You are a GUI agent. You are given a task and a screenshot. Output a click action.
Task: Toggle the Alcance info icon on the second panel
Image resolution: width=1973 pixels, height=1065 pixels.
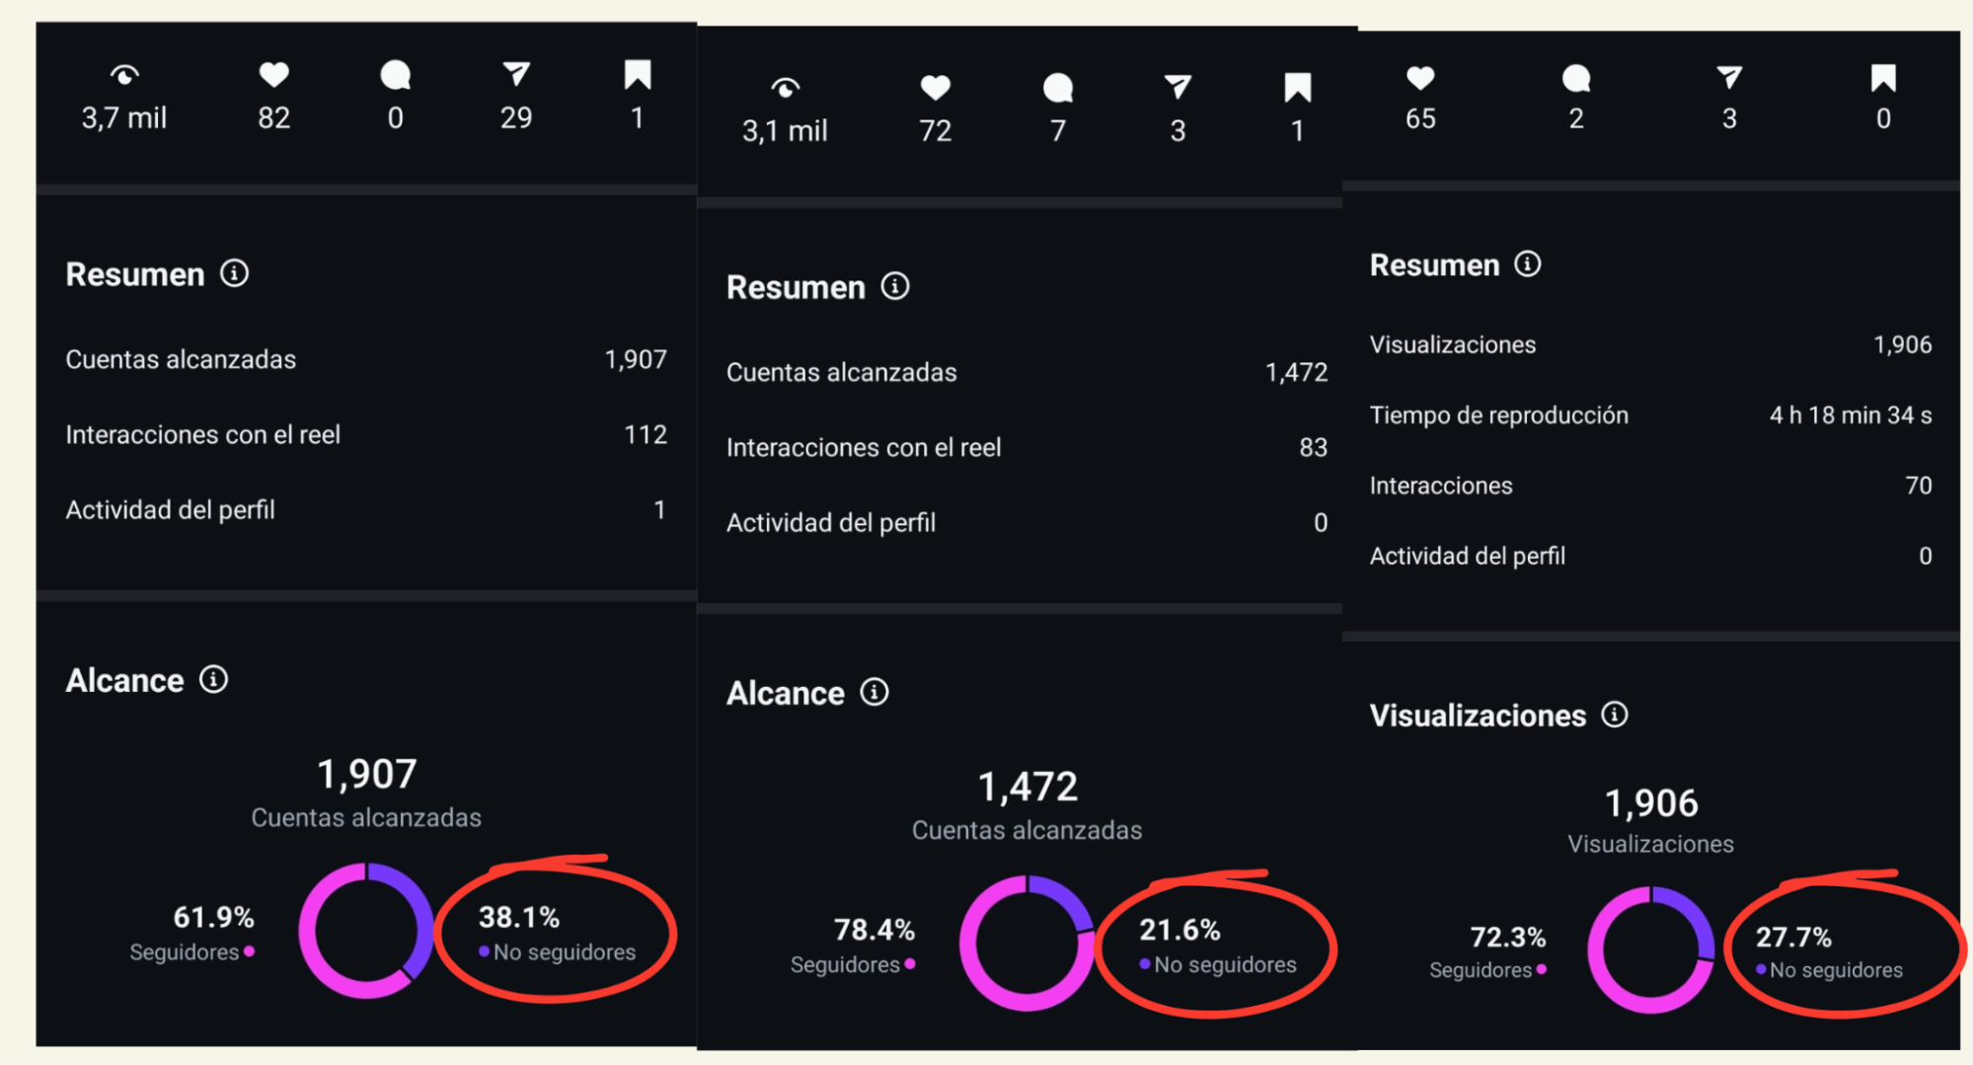pyautogui.click(x=874, y=692)
